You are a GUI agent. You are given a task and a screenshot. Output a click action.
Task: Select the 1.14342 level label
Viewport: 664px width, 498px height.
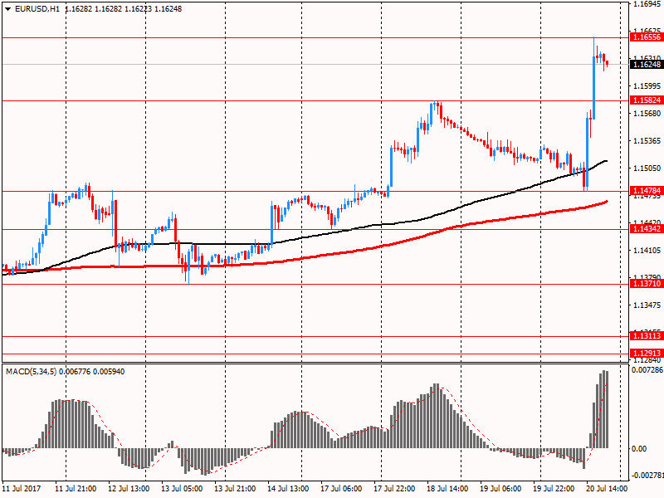[647, 229]
